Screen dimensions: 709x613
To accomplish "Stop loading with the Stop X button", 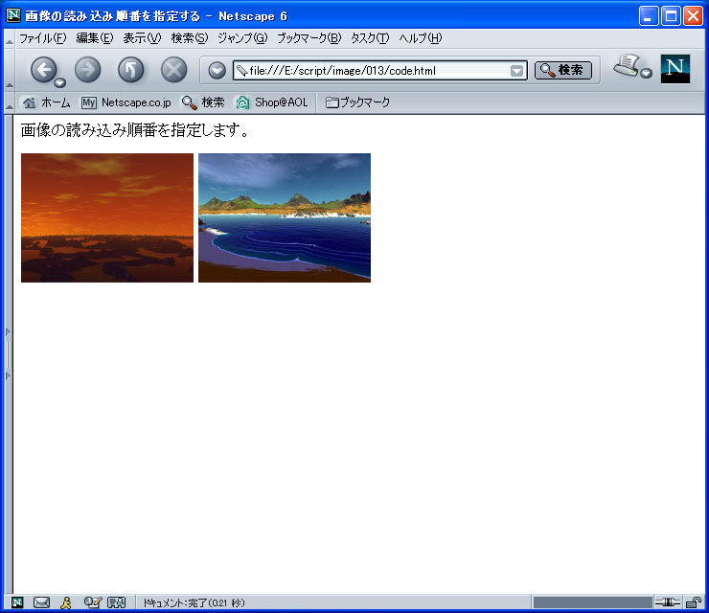I will point(174,70).
